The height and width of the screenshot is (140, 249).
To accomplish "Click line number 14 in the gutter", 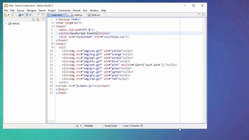I will (51, 65).
